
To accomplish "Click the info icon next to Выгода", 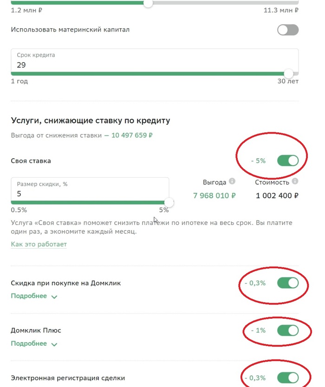I will click(232, 182).
